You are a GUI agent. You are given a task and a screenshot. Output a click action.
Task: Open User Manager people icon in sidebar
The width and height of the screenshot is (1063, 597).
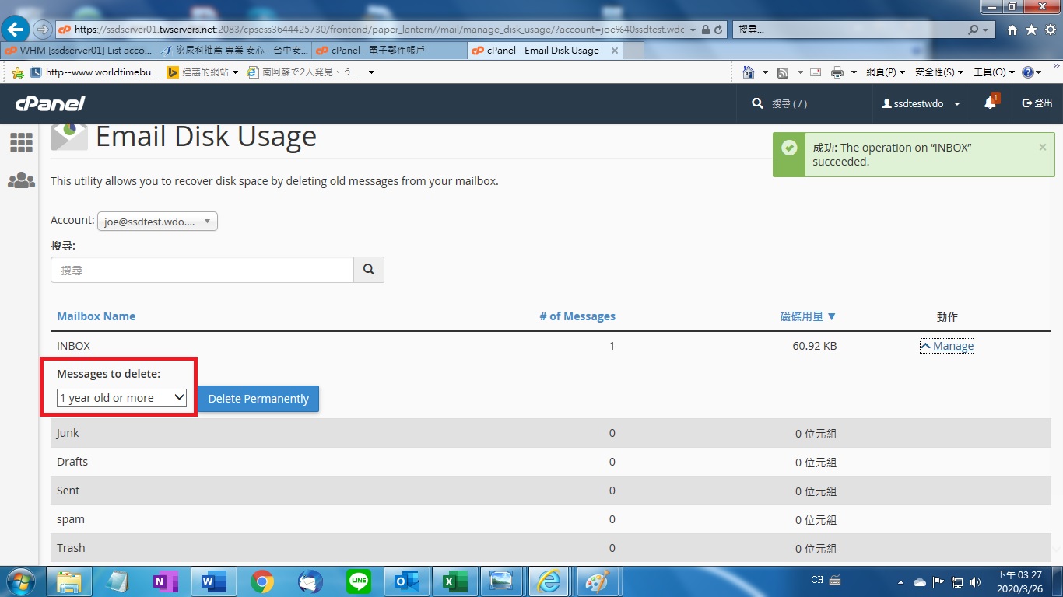tap(21, 180)
